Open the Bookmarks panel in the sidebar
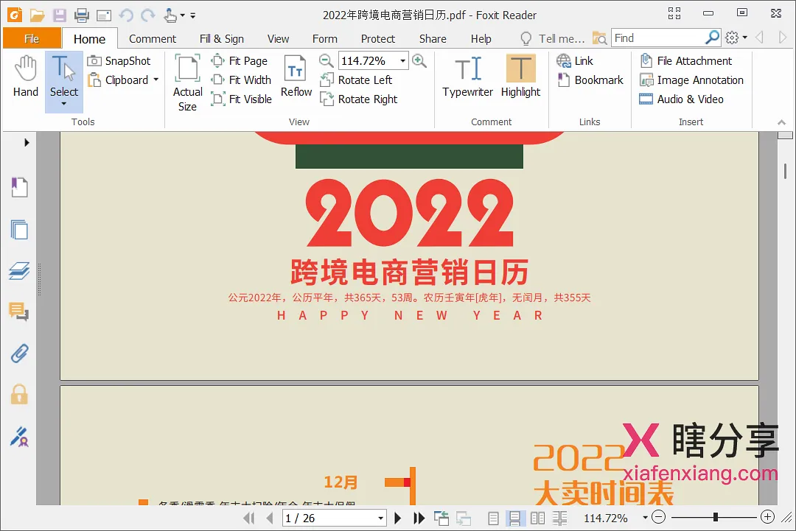The height and width of the screenshot is (531, 796). tap(19, 186)
